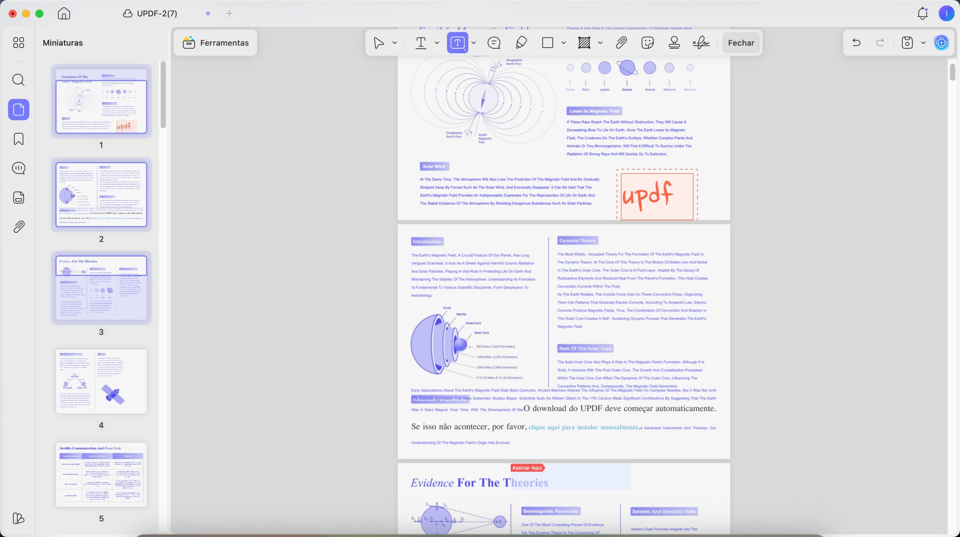
Task: Select the rectangle shape tool
Action: coord(547,43)
